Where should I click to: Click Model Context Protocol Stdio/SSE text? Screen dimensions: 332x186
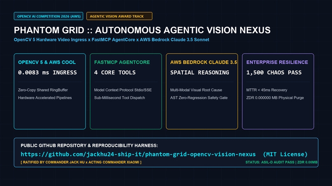(x=123, y=90)
